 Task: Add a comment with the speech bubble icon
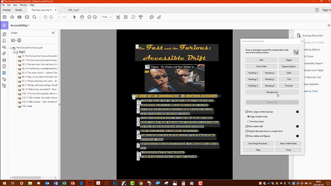pos(152,17)
